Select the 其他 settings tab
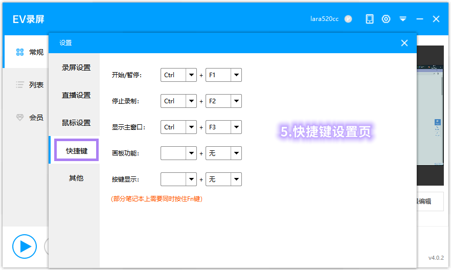The width and height of the screenshot is (451, 270). click(76, 178)
